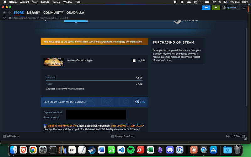Viewport: 251px width, 157px height.
Task: Click the Add a Game plus icon
Action: 4,136
